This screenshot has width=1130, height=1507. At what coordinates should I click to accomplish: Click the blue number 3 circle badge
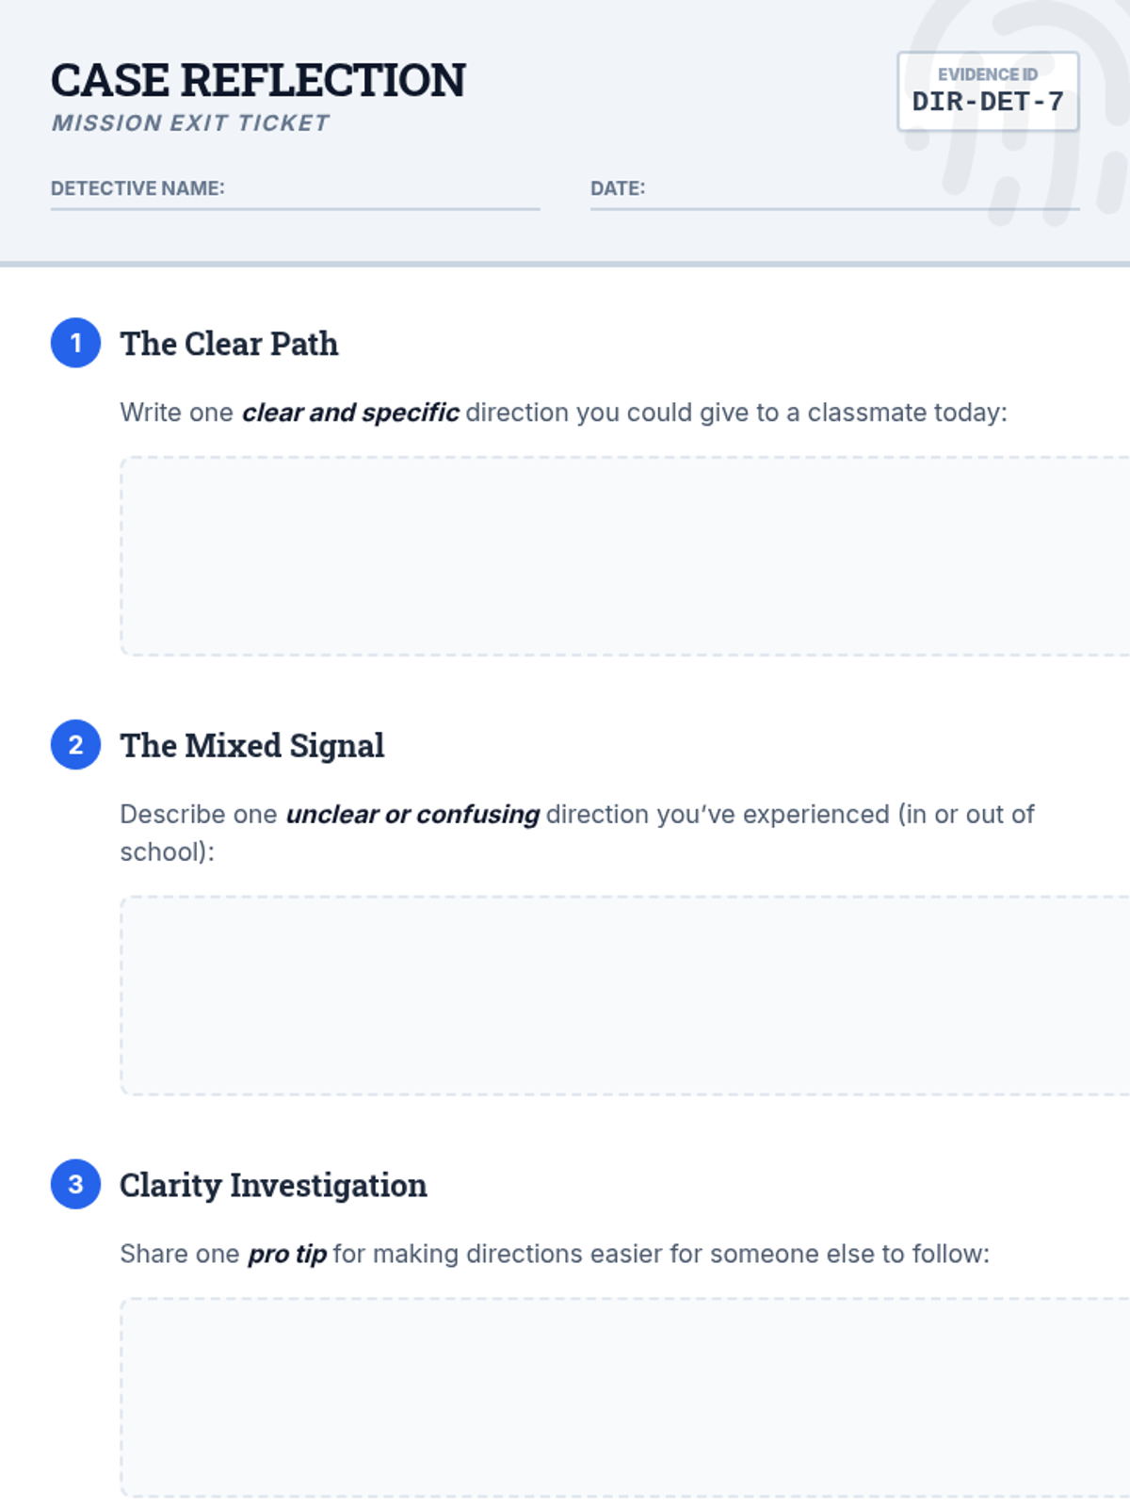pyautogui.click(x=75, y=1184)
